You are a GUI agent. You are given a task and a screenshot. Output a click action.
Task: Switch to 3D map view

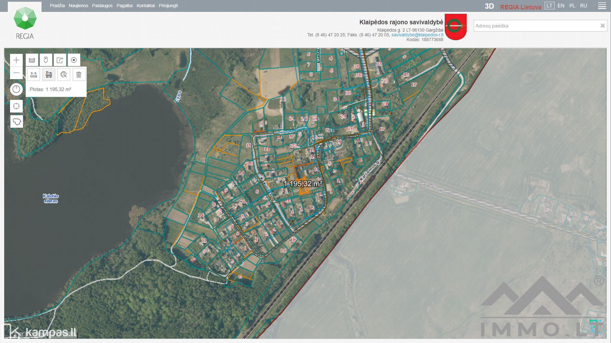point(489,6)
